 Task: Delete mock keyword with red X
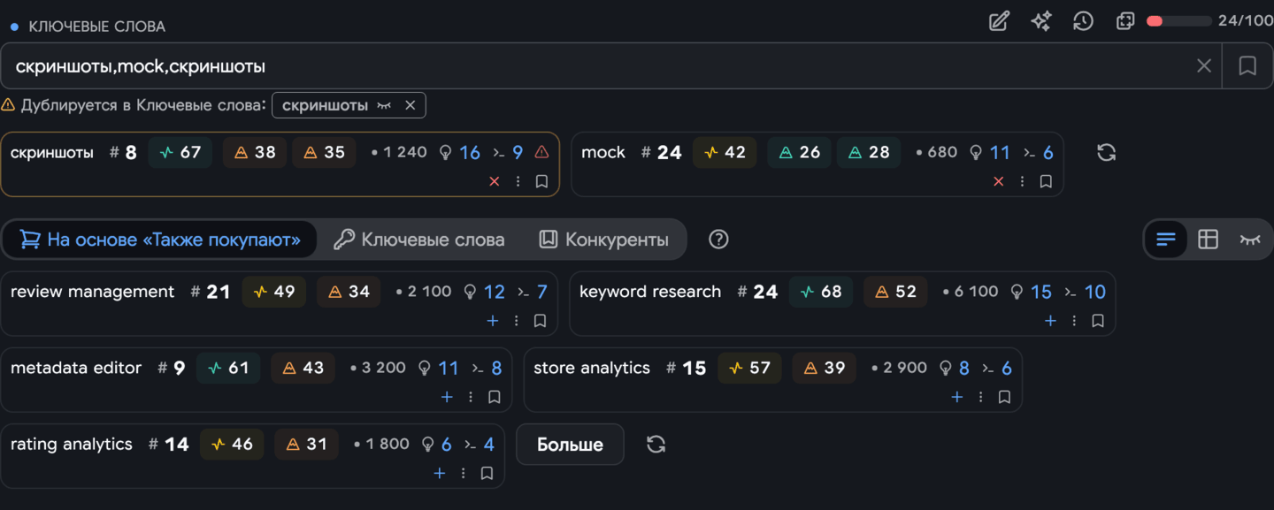[x=999, y=181]
